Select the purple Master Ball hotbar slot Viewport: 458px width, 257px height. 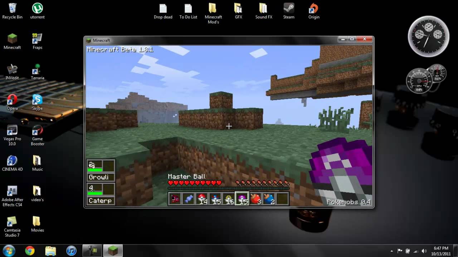coord(242,198)
